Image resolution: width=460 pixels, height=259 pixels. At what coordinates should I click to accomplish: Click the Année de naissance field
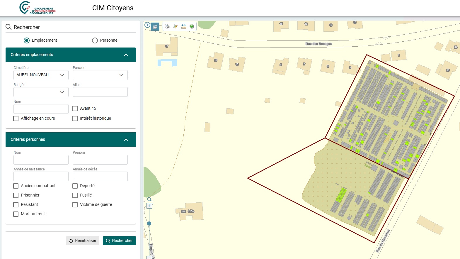click(x=41, y=177)
